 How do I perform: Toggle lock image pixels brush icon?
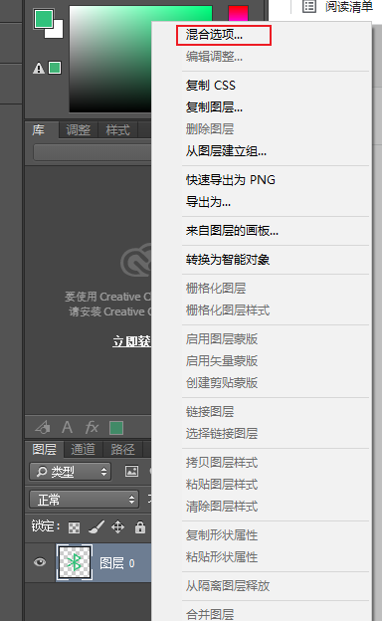pyautogui.click(x=96, y=527)
